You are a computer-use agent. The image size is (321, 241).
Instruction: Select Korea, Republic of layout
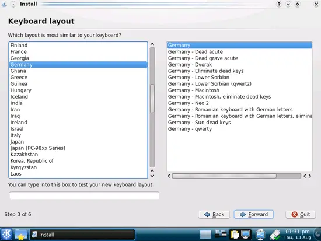78,161
